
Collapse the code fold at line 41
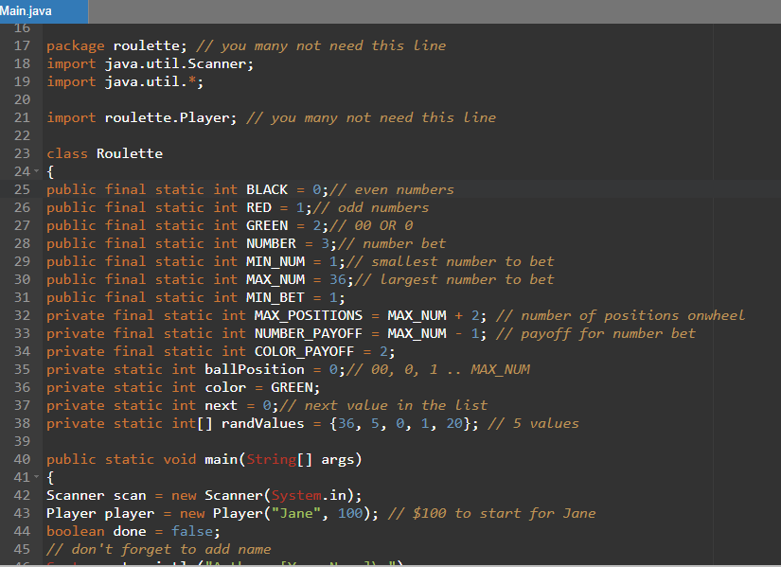36,477
